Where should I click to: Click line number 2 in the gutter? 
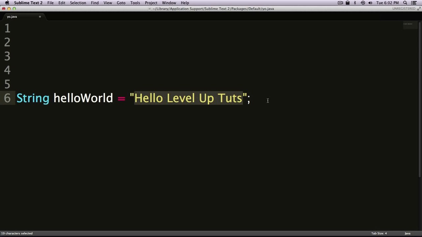pos(7,42)
